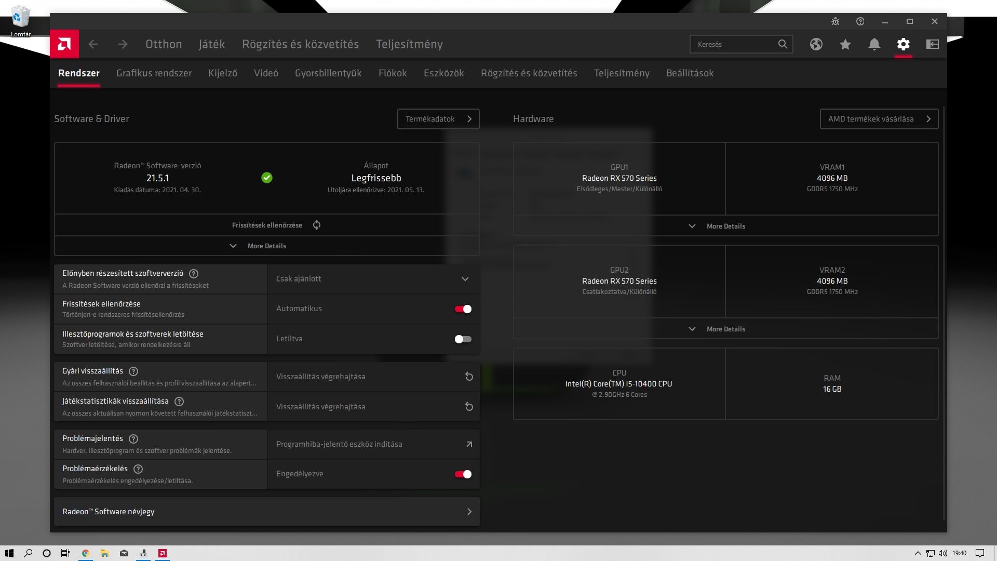The width and height of the screenshot is (997, 561).
Task: Open favorites star icon
Action: 845,44
